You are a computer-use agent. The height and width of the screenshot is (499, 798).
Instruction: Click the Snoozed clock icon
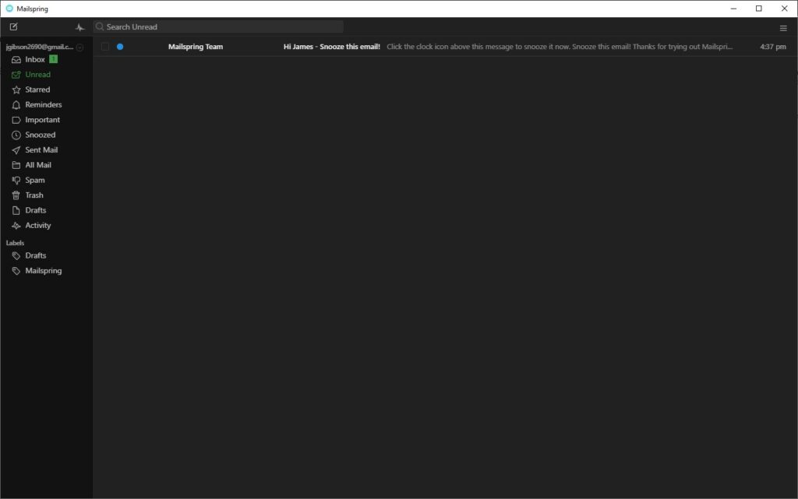(16, 135)
